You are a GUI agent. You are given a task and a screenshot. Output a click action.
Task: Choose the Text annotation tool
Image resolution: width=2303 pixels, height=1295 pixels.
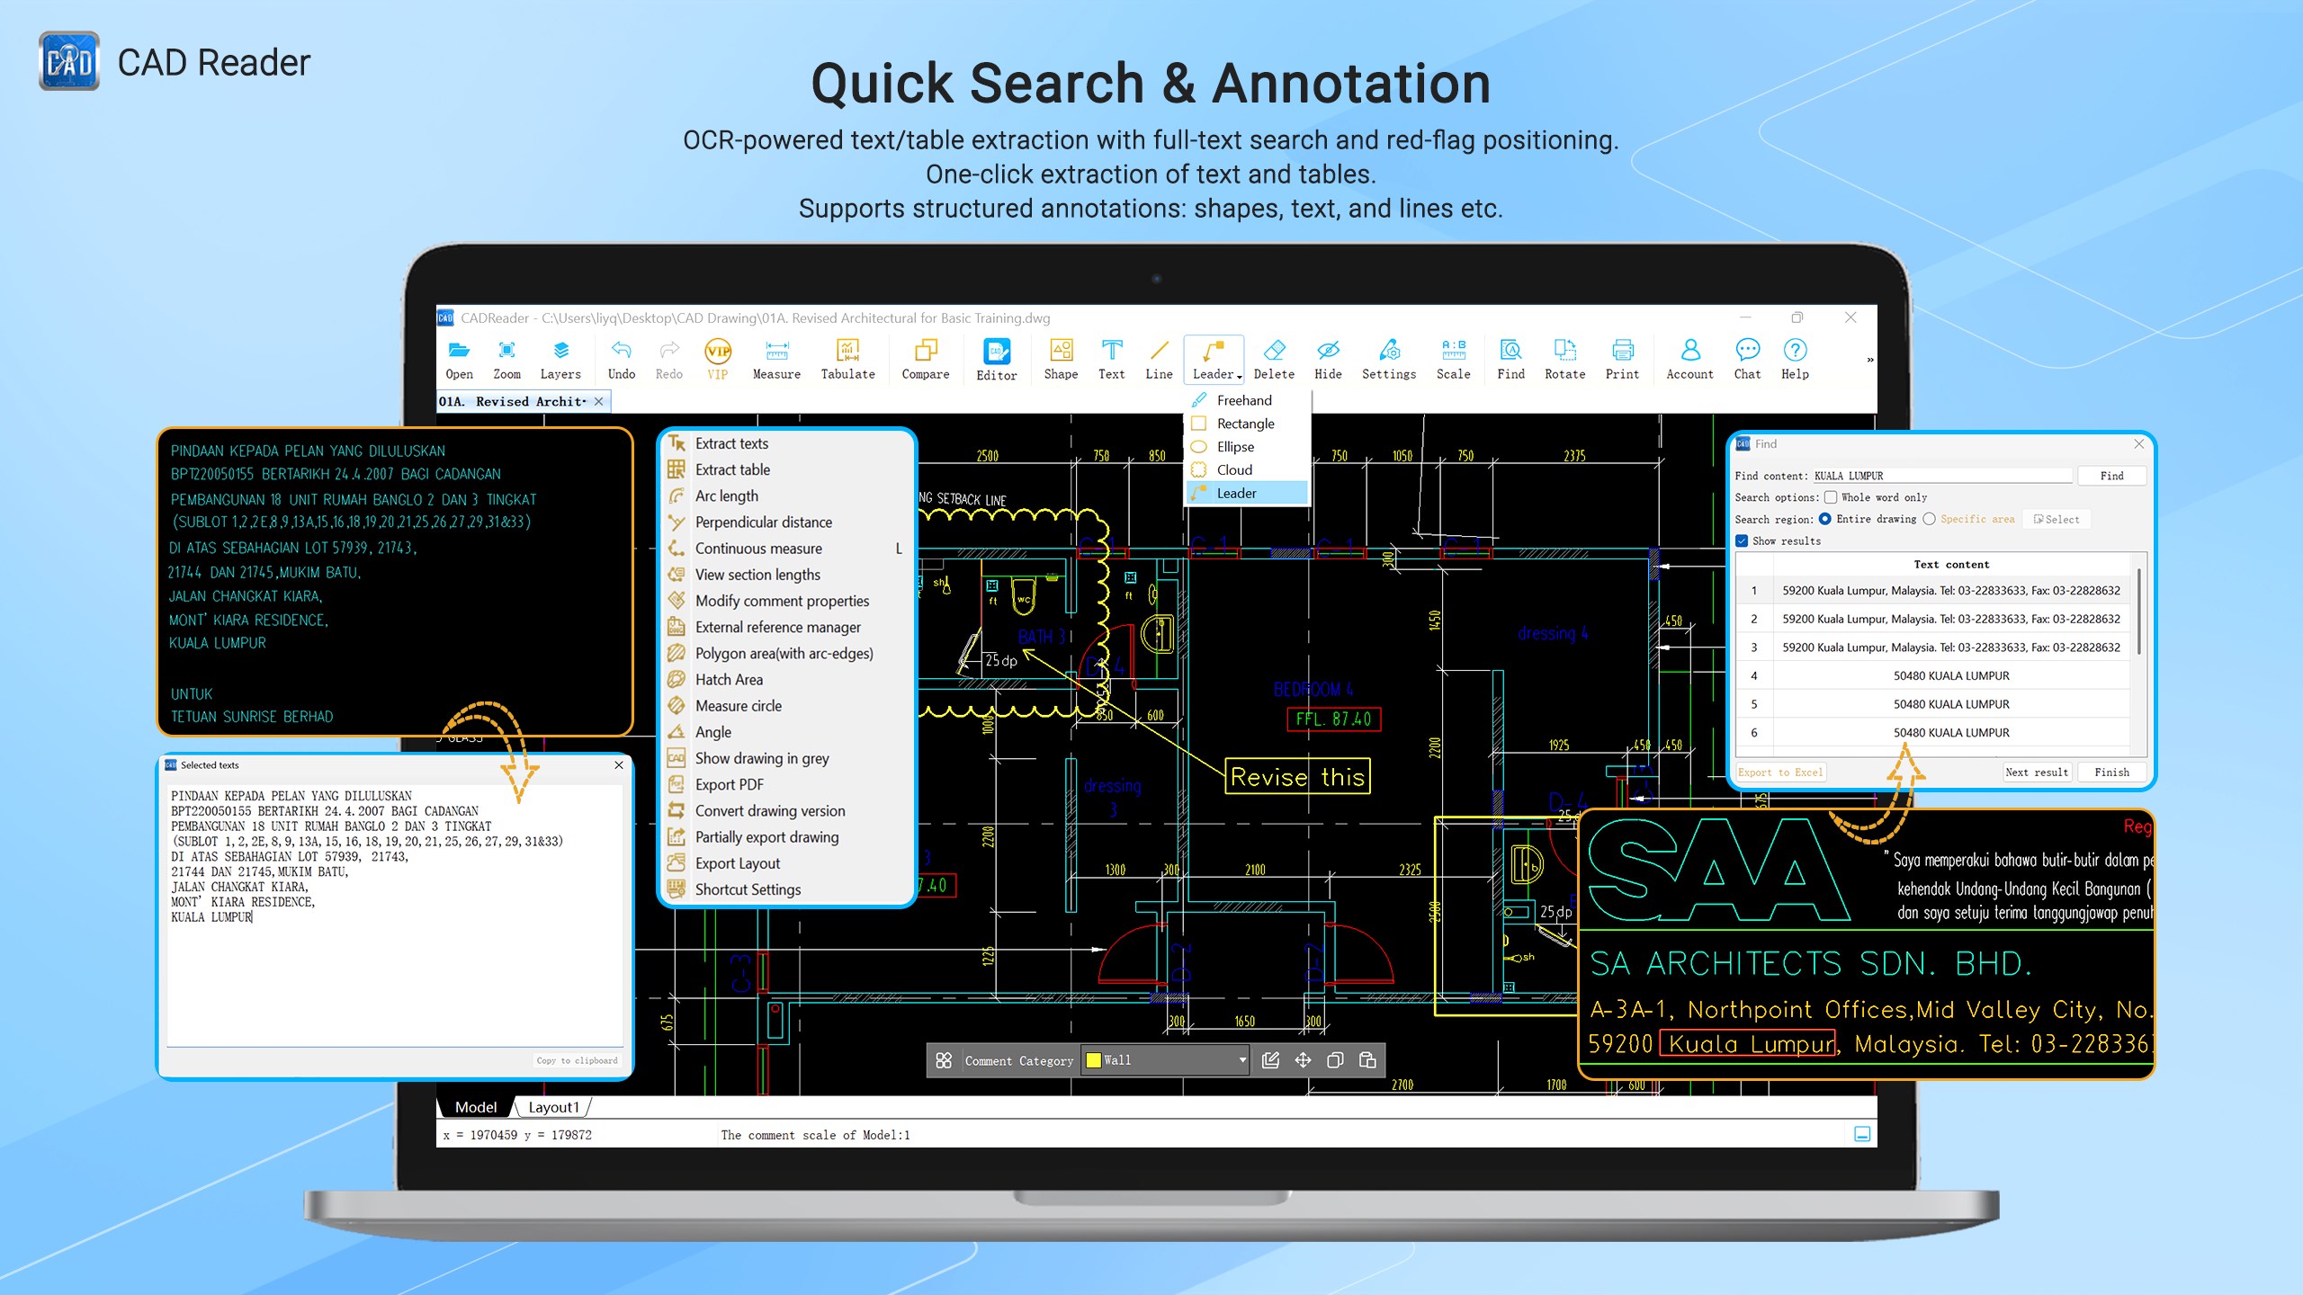tap(1111, 359)
